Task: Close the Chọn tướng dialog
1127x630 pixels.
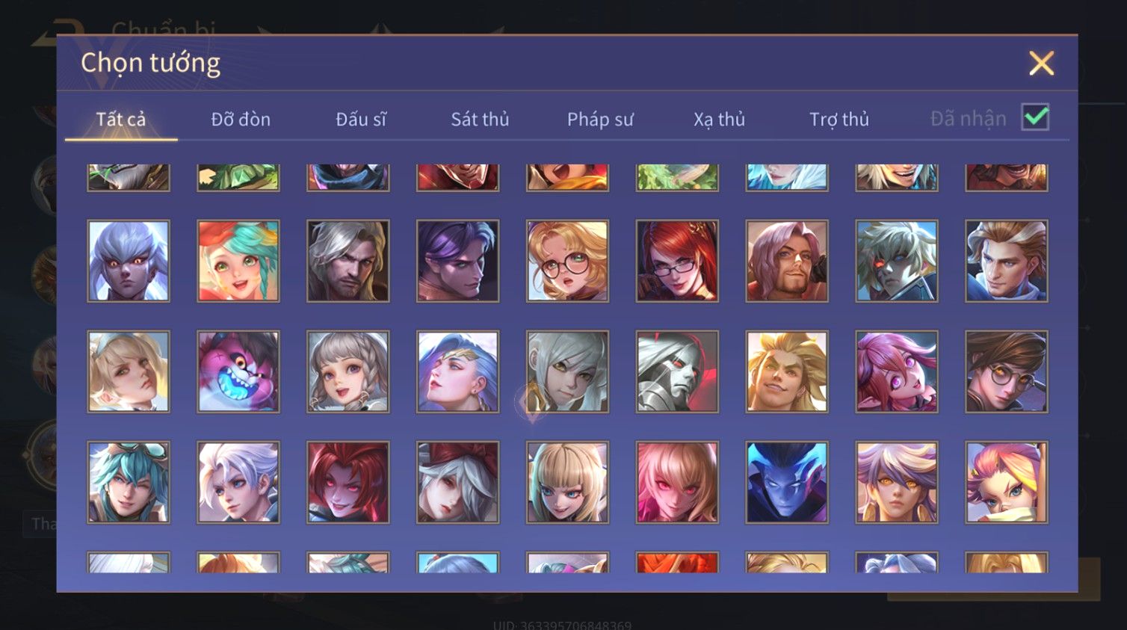Action: (x=1041, y=64)
